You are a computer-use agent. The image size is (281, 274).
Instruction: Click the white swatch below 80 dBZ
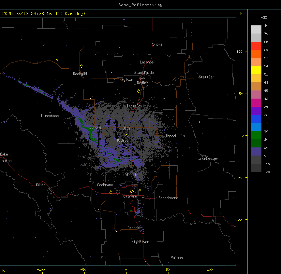coord(256,30)
